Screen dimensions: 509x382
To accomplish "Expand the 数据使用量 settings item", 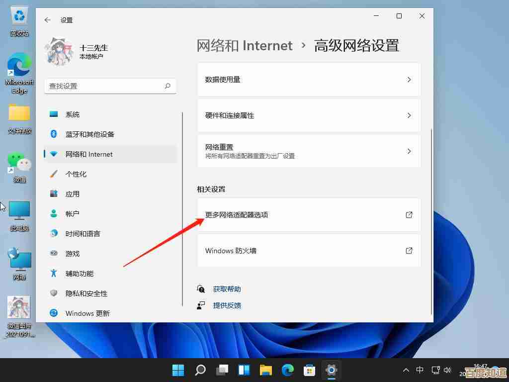I will click(x=309, y=79).
